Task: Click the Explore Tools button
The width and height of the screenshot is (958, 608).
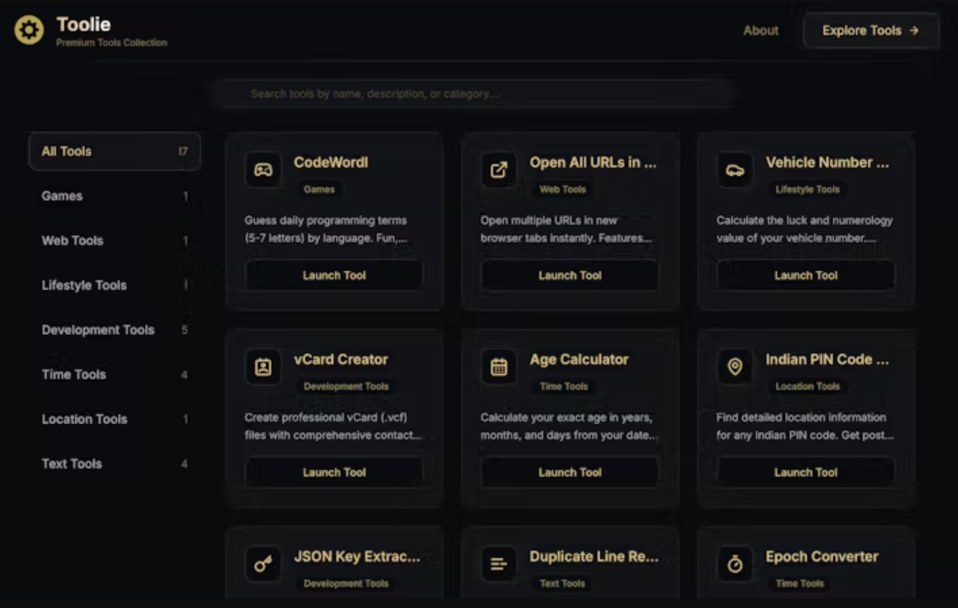Action: tap(871, 30)
